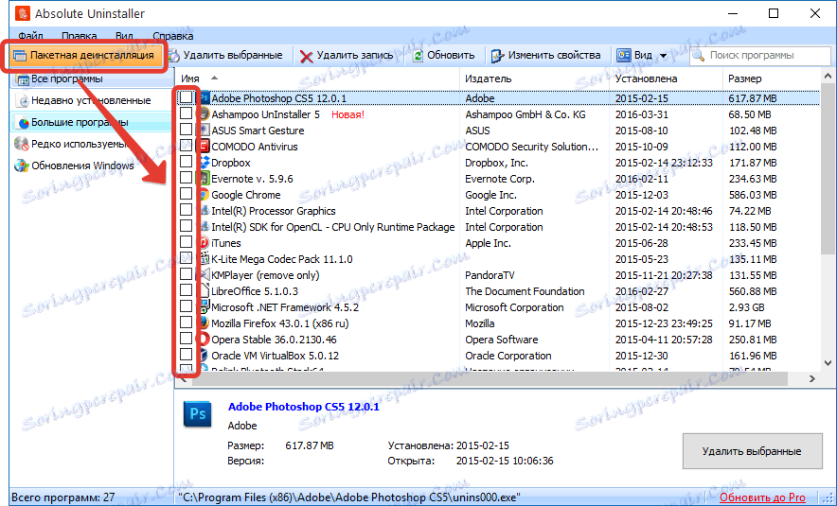Viewport: 837px width, 506px height.
Task: Click the red X Delete entry icon
Action: pos(306,56)
